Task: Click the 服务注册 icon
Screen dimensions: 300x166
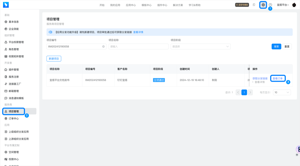Action: pyautogui.click(x=6, y=77)
